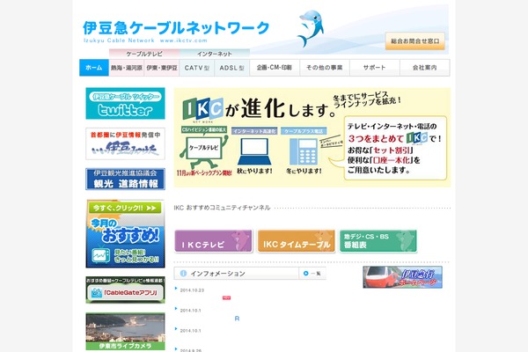Click the インフォメーション heading text
Screen dimensions: 528x352
click(218, 274)
